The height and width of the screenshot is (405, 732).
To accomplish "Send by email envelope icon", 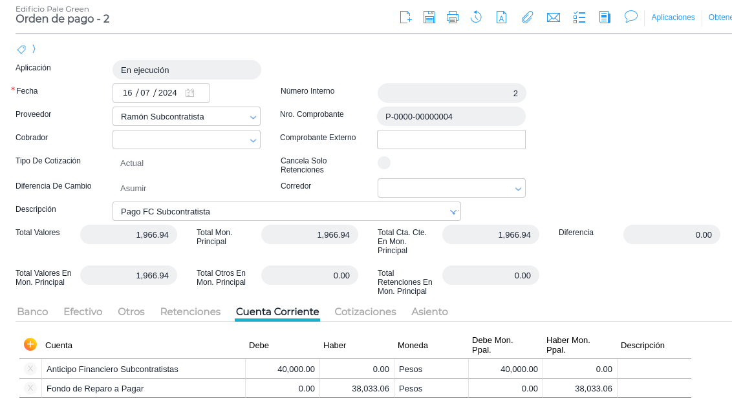I will (x=553, y=17).
